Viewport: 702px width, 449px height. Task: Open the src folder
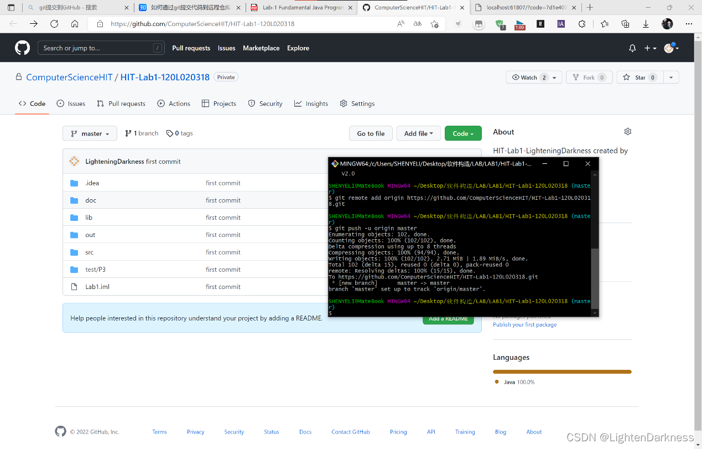click(89, 252)
